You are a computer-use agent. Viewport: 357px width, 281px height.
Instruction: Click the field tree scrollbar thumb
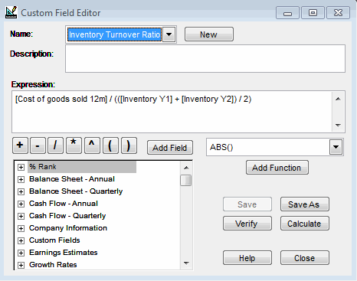click(x=185, y=181)
